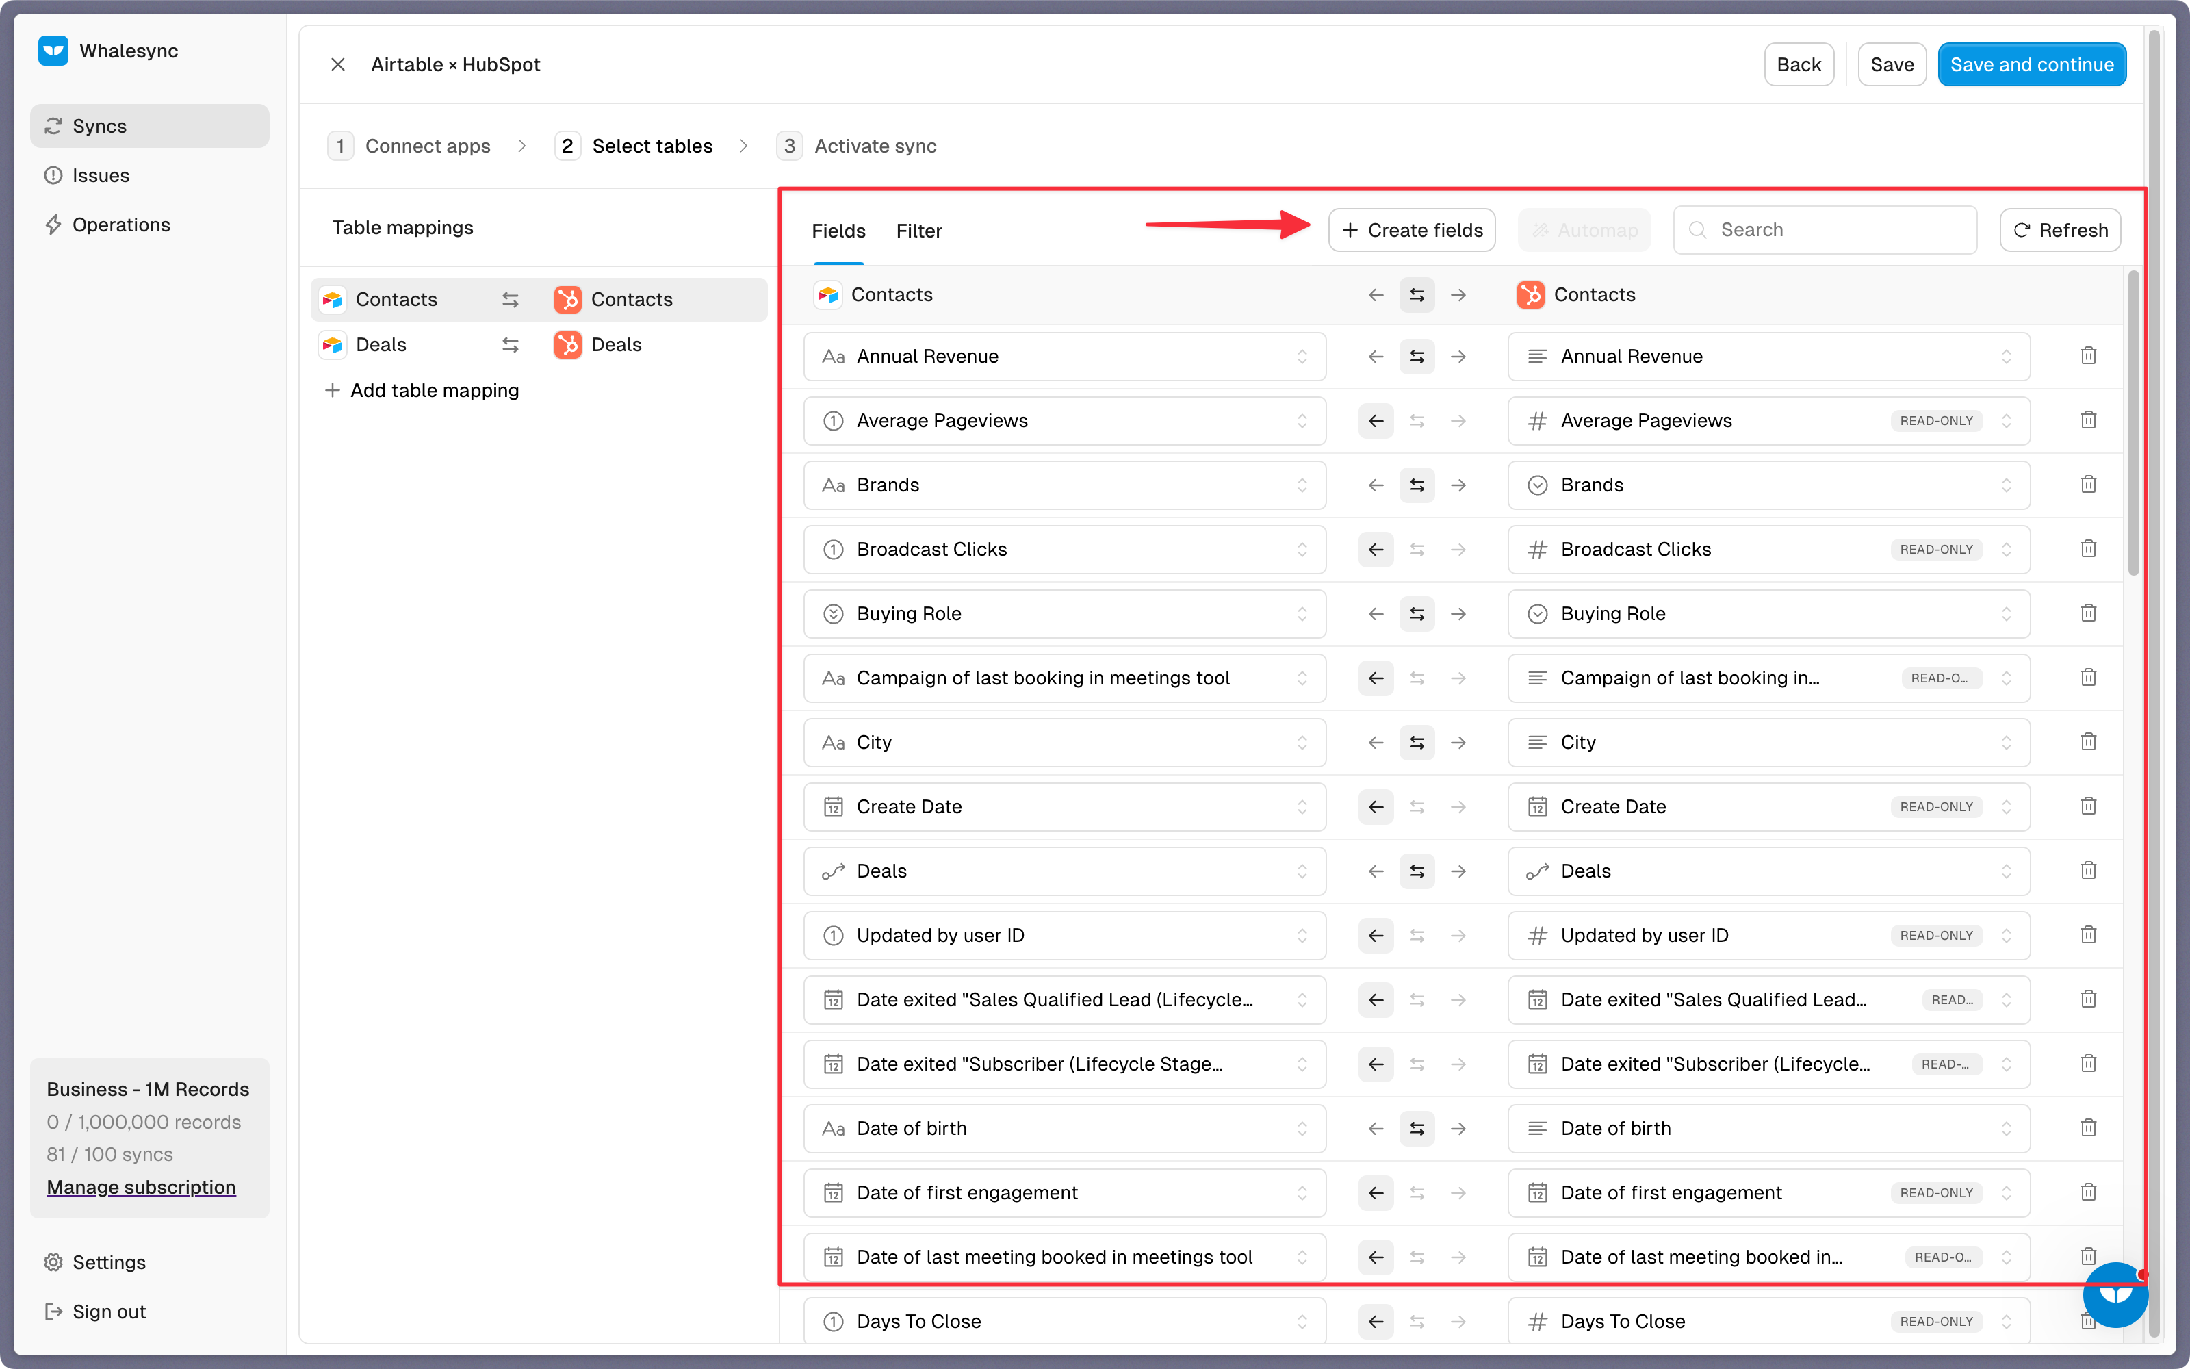Delete the Average Pageviews field mapping
This screenshot has width=2190, height=1369.
[x=2088, y=420]
